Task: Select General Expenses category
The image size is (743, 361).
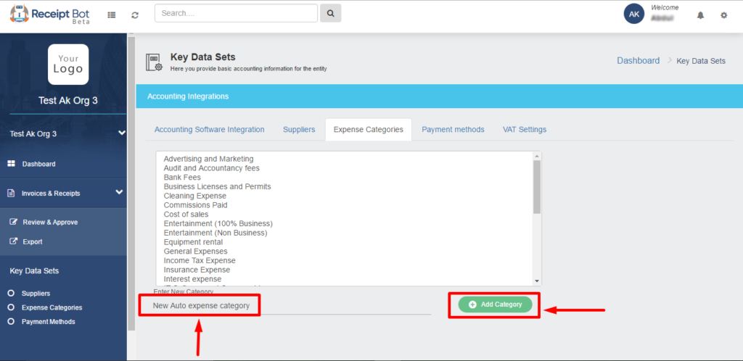Action: 195,252
